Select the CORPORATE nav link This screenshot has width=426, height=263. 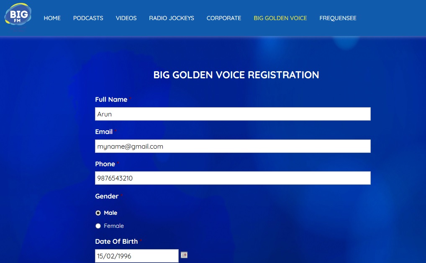224,18
